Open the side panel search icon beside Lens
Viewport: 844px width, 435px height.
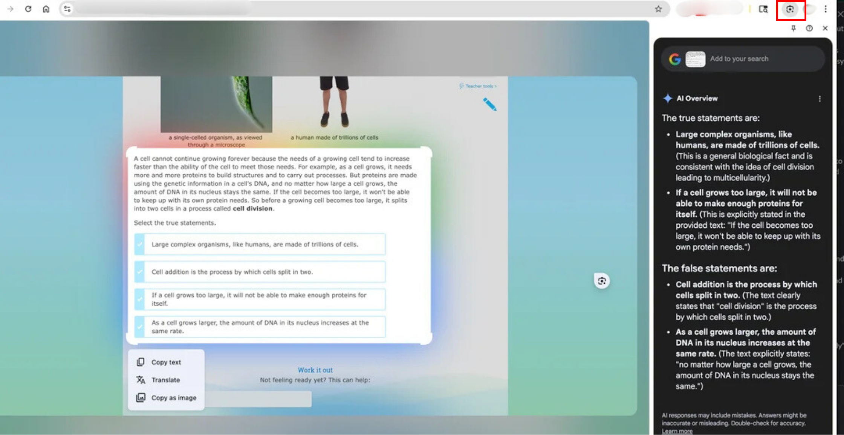(x=763, y=9)
